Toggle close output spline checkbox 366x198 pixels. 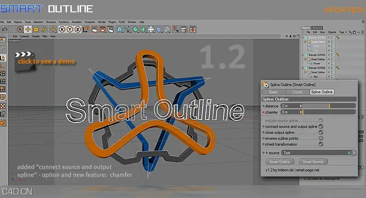pyautogui.click(x=321, y=133)
